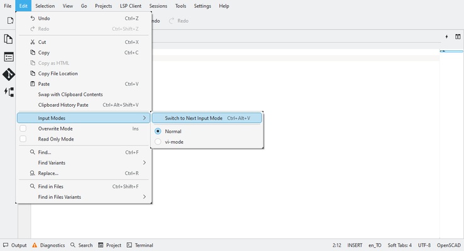The height and width of the screenshot is (251, 464).
Task: Expand the Find Variants submenu
Action: (84, 163)
